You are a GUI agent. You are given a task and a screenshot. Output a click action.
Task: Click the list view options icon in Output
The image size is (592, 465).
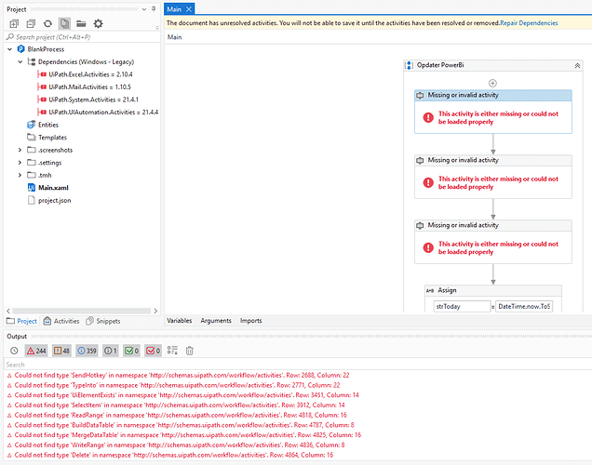(x=172, y=351)
